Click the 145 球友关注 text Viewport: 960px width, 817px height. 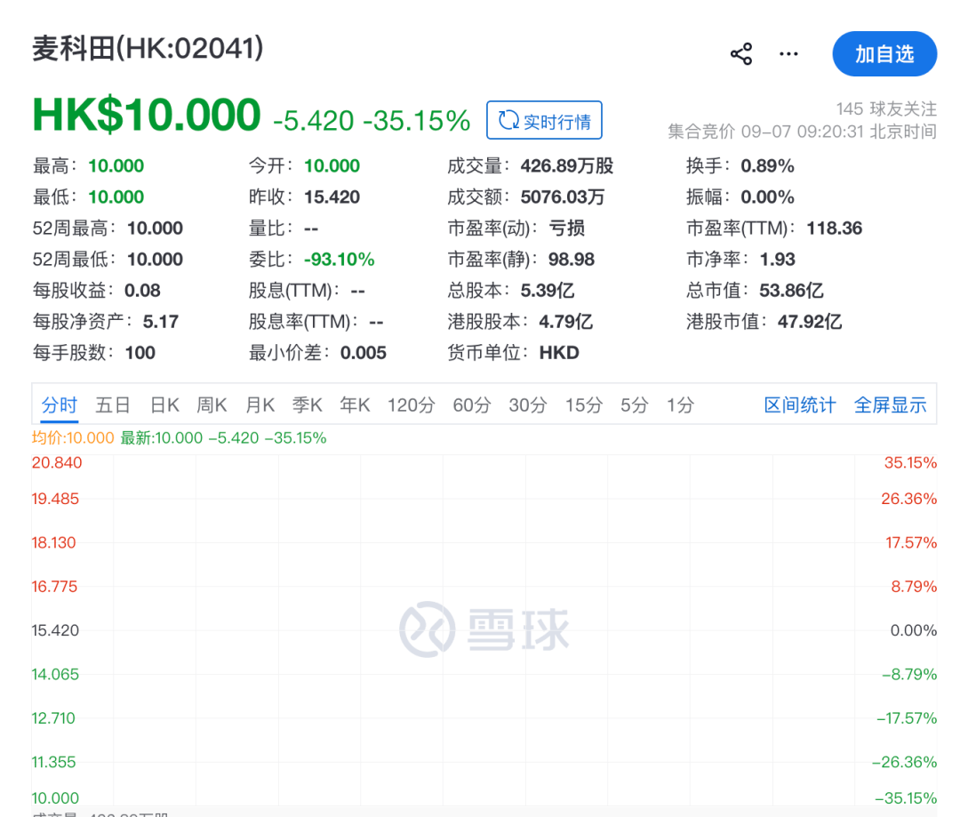coord(886,109)
